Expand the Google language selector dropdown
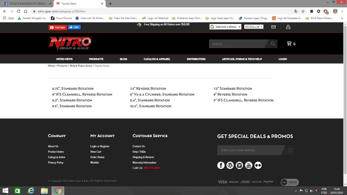The height and width of the screenshot is (195, 347). pyautogui.click(x=225, y=27)
